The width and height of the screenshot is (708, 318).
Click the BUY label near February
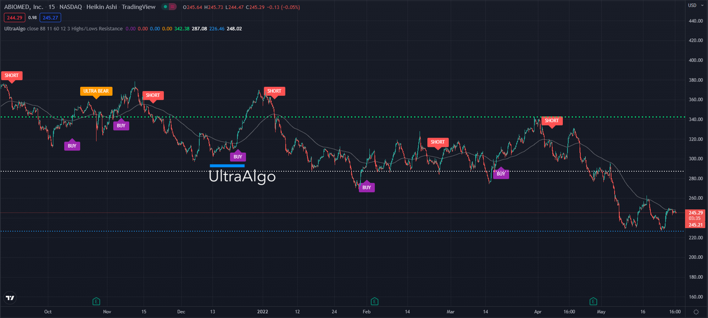(366, 187)
